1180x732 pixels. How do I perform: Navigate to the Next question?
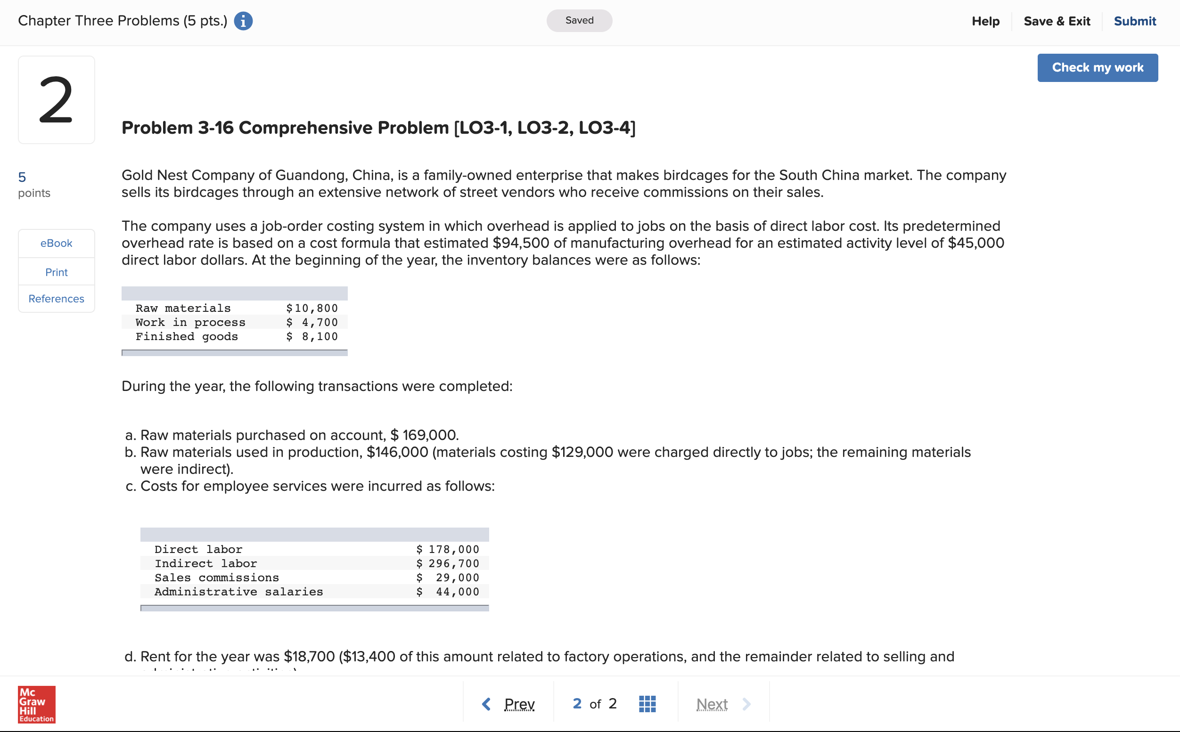[712, 704]
